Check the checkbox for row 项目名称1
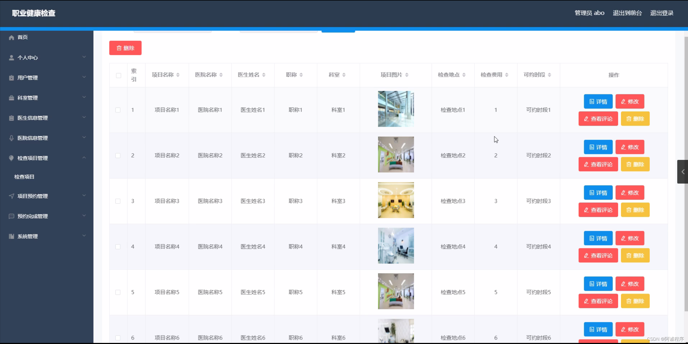This screenshot has height=344, width=688. point(118,110)
